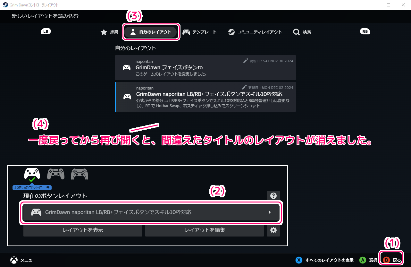This screenshot has width=411, height=267.
Task: Click すべてのレイアウトを表示 with X glyph
Action: 324,260
